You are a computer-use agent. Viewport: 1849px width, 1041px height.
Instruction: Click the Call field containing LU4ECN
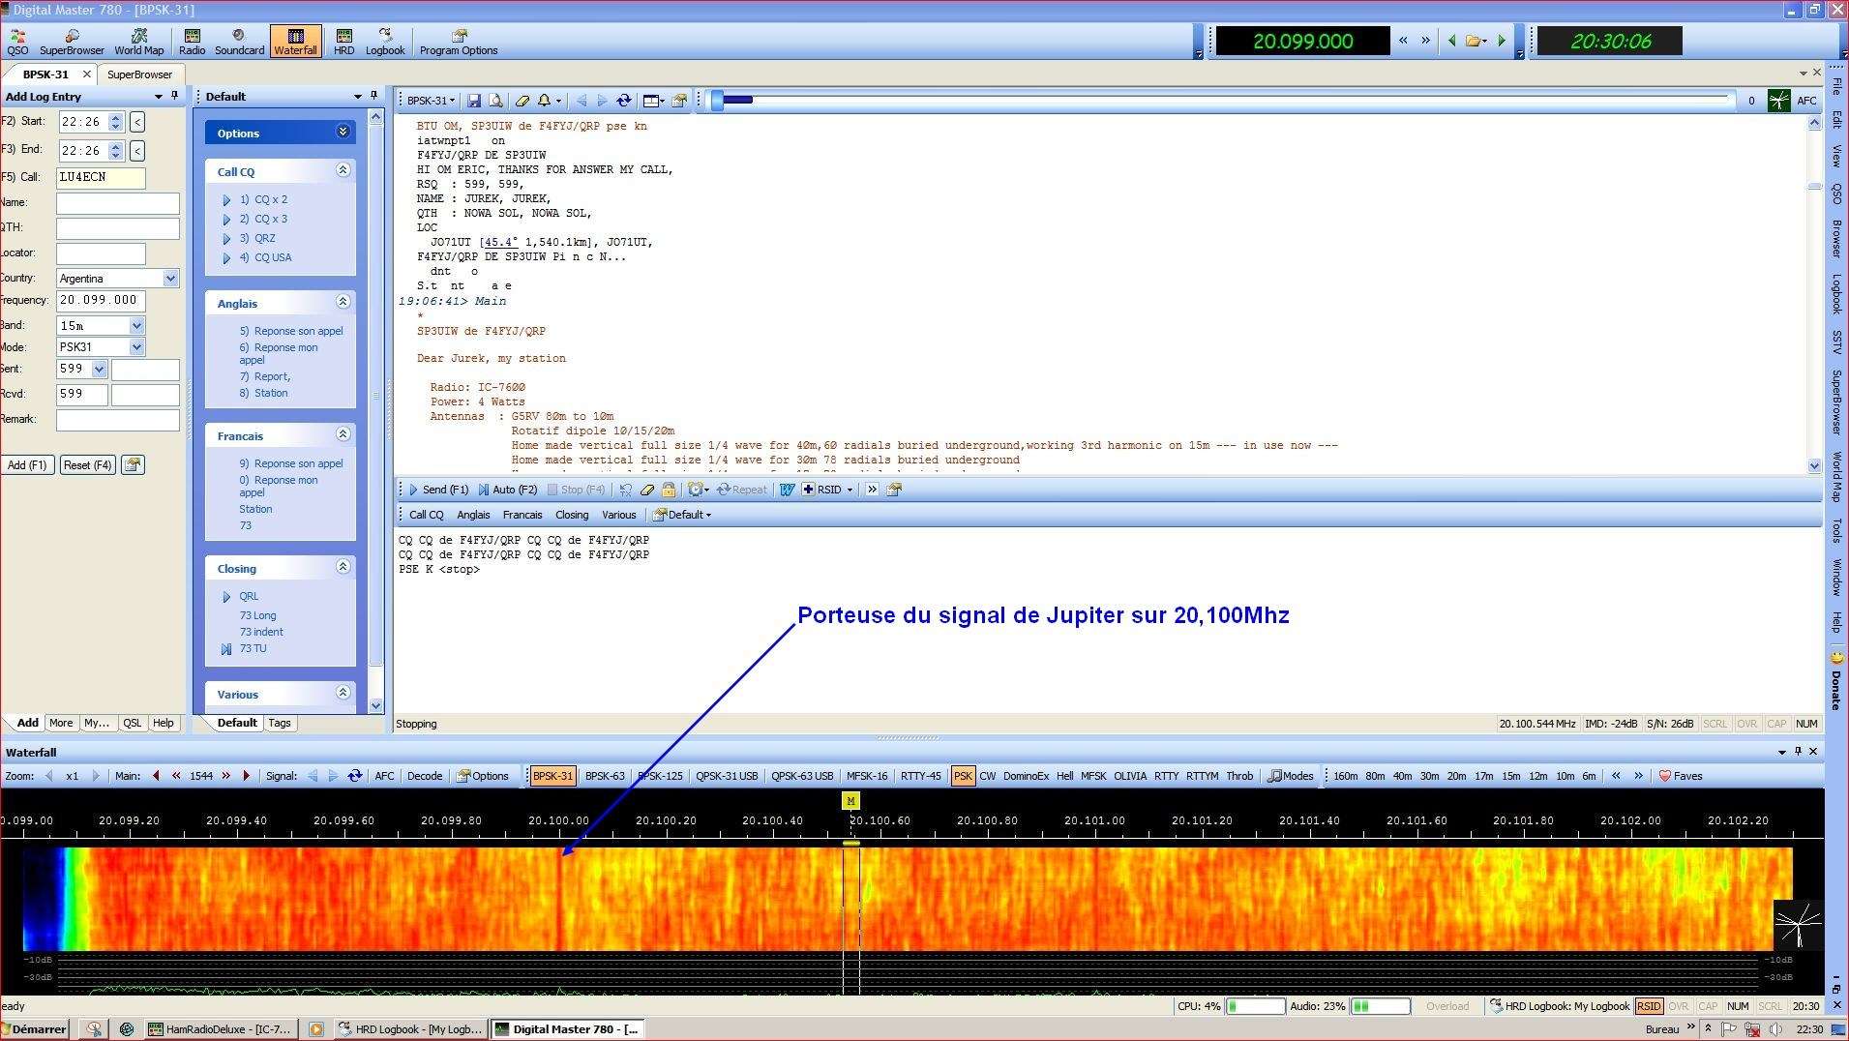[x=101, y=177]
